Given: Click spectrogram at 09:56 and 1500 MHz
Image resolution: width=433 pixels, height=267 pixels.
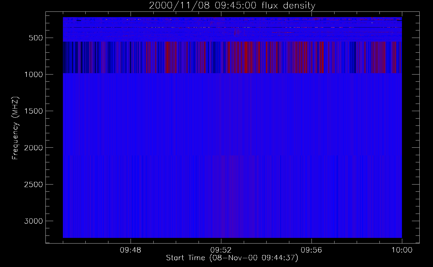Looking at the screenshot, I should click(312, 111).
